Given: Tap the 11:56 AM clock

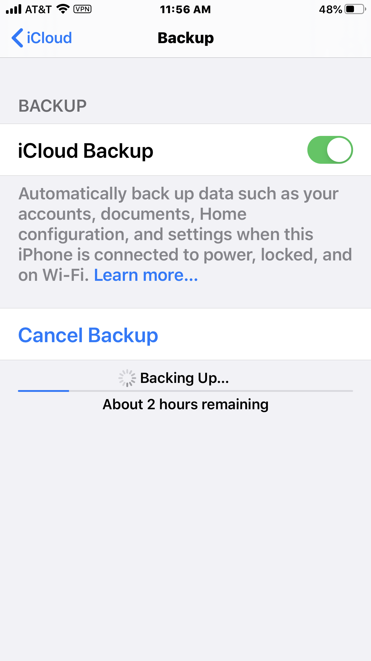Looking at the screenshot, I should tap(185, 9).
